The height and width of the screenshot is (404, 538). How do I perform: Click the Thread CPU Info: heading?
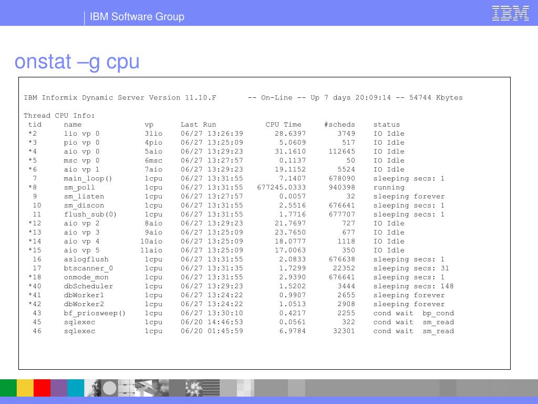pyautogui.click(x=59, y=115)
